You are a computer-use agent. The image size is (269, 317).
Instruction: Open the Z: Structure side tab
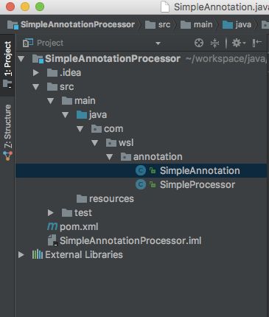(x=7, y=133)
